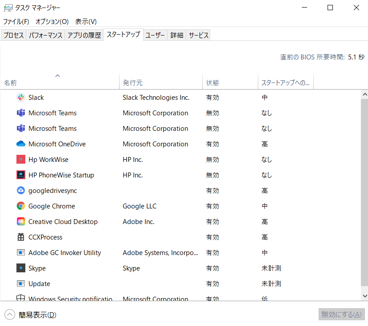Select the googledrivesync icon
The image size is (368, 326).
[x=20, y=190]
